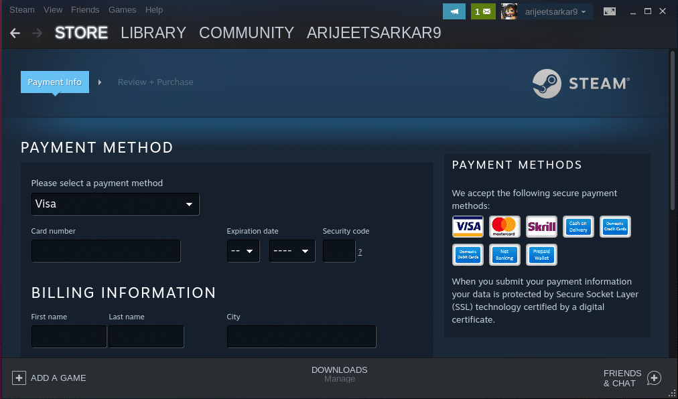Go to the LIBRARY tab
Image resolution: width=678 pixels, height=399 pixels.
tap(153, 33)
